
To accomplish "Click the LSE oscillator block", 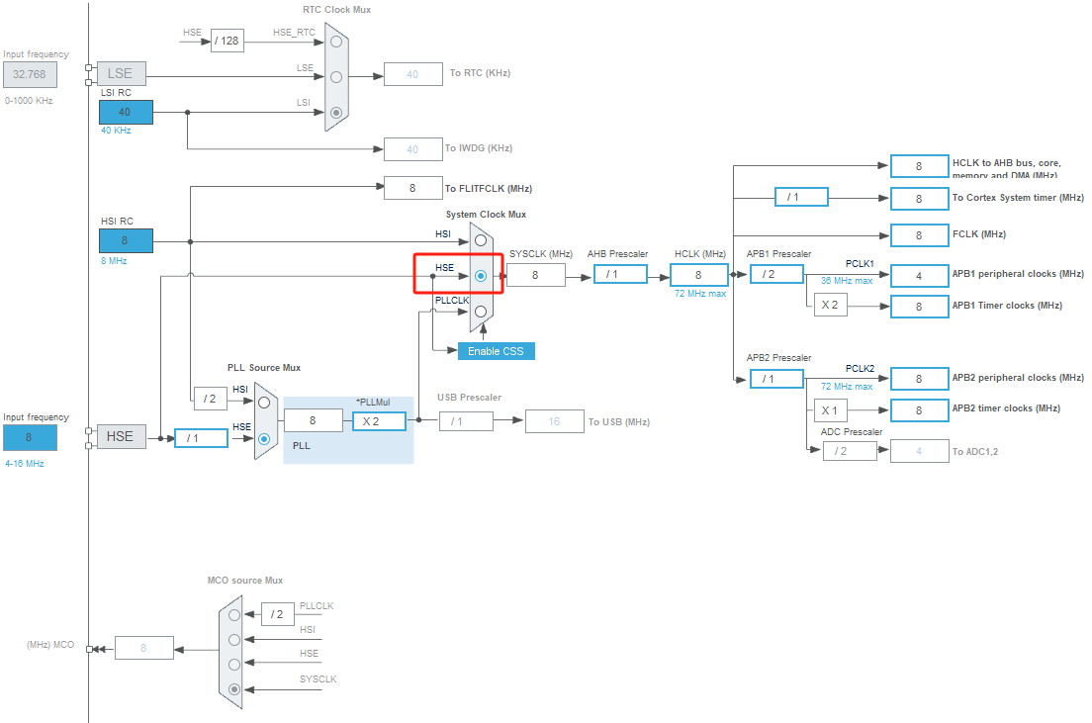I will (121, 72).
